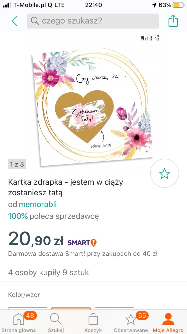Focus the 'czego szukasz?' search field
Viewport: 187px width, 334px height.
click(93, 21)
